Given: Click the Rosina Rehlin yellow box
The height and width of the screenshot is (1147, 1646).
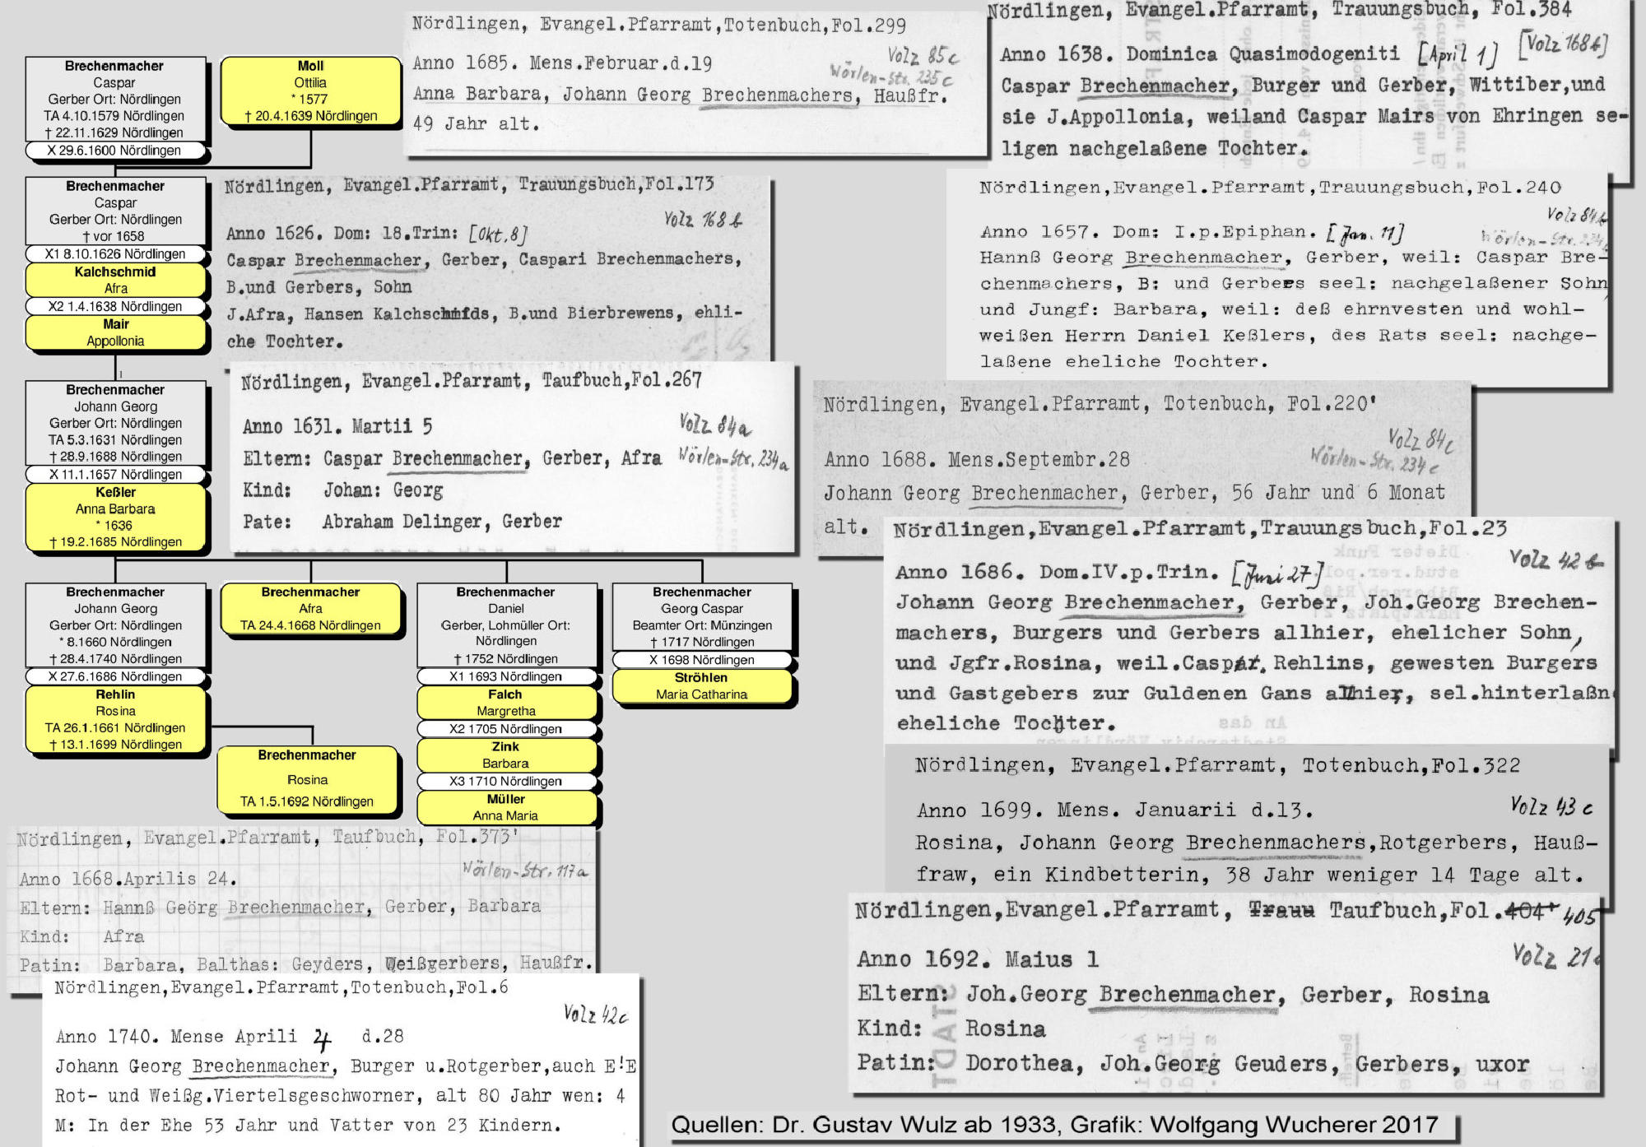Looking at the screenshot, I should (115, 719).
